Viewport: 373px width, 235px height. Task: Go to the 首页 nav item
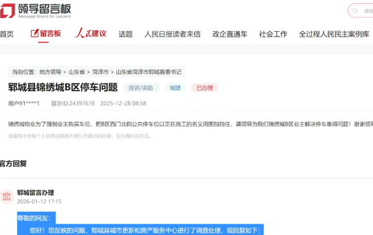6,34
